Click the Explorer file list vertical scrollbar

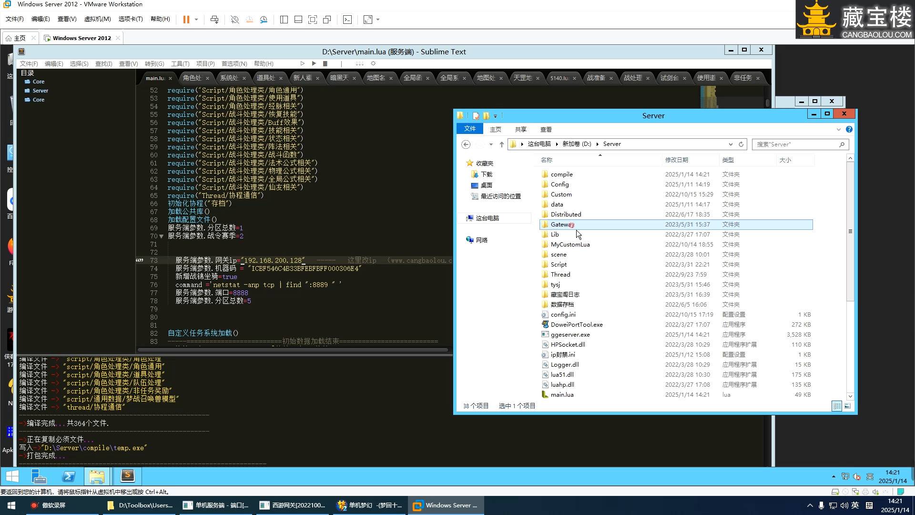tap(850, 231)
